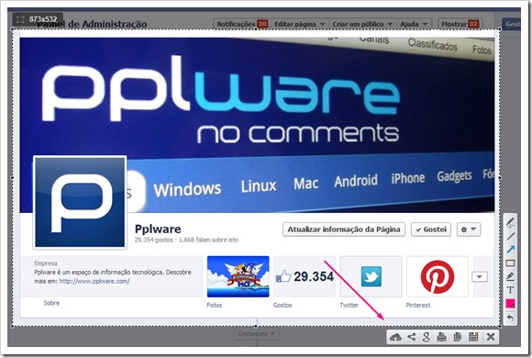The width and height of the screenshot is (532, 358).
Task: Follow the http://www.pplware.com/ link
Action: (94, 281)
